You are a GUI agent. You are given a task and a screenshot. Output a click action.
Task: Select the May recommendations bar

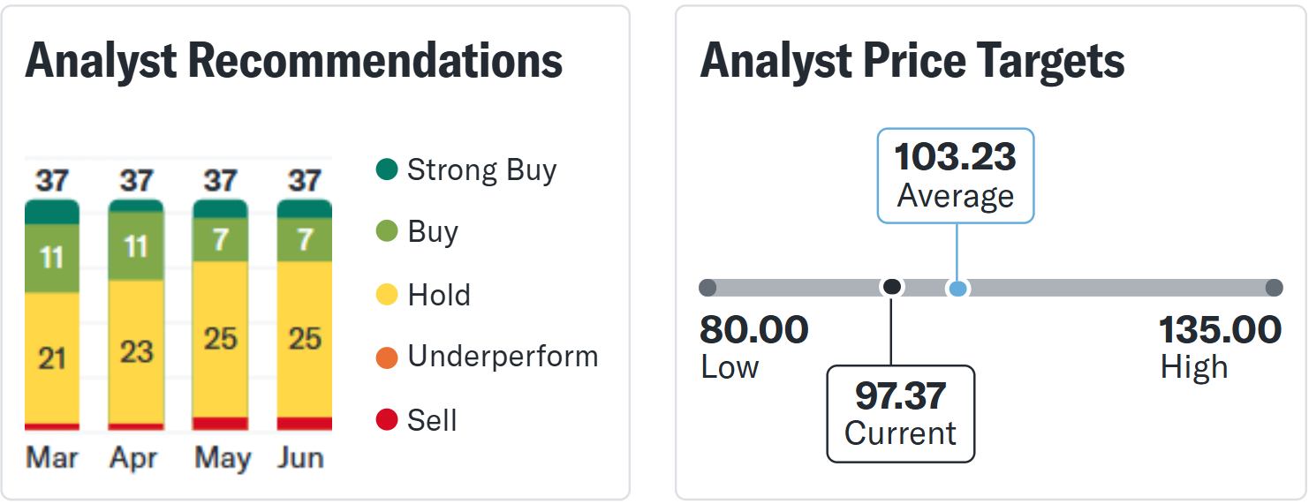[221, 315]
